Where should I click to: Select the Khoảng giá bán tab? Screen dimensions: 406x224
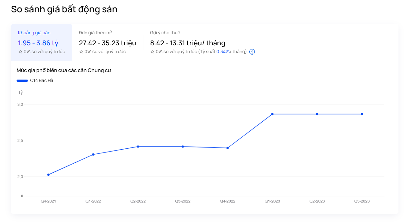pos(42,42)
